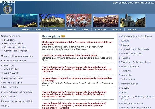The width and height of the screenshot is (155, 109).
Task: Open Statuto e Regolamenti
Action: (x=13, y=61)
